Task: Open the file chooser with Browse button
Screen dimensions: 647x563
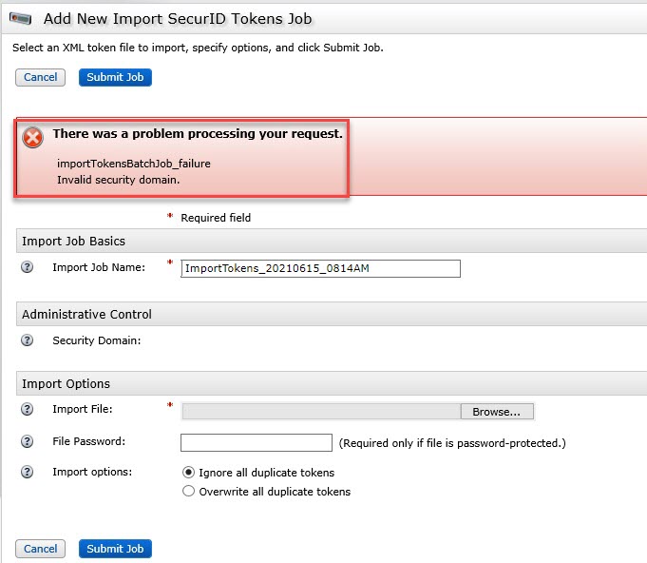Action: (x=496, y=412)
